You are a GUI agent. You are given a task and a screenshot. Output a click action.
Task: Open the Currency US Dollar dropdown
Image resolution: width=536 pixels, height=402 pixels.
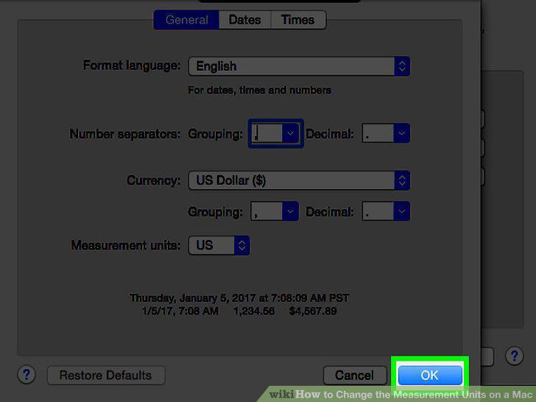pos(299,180)
